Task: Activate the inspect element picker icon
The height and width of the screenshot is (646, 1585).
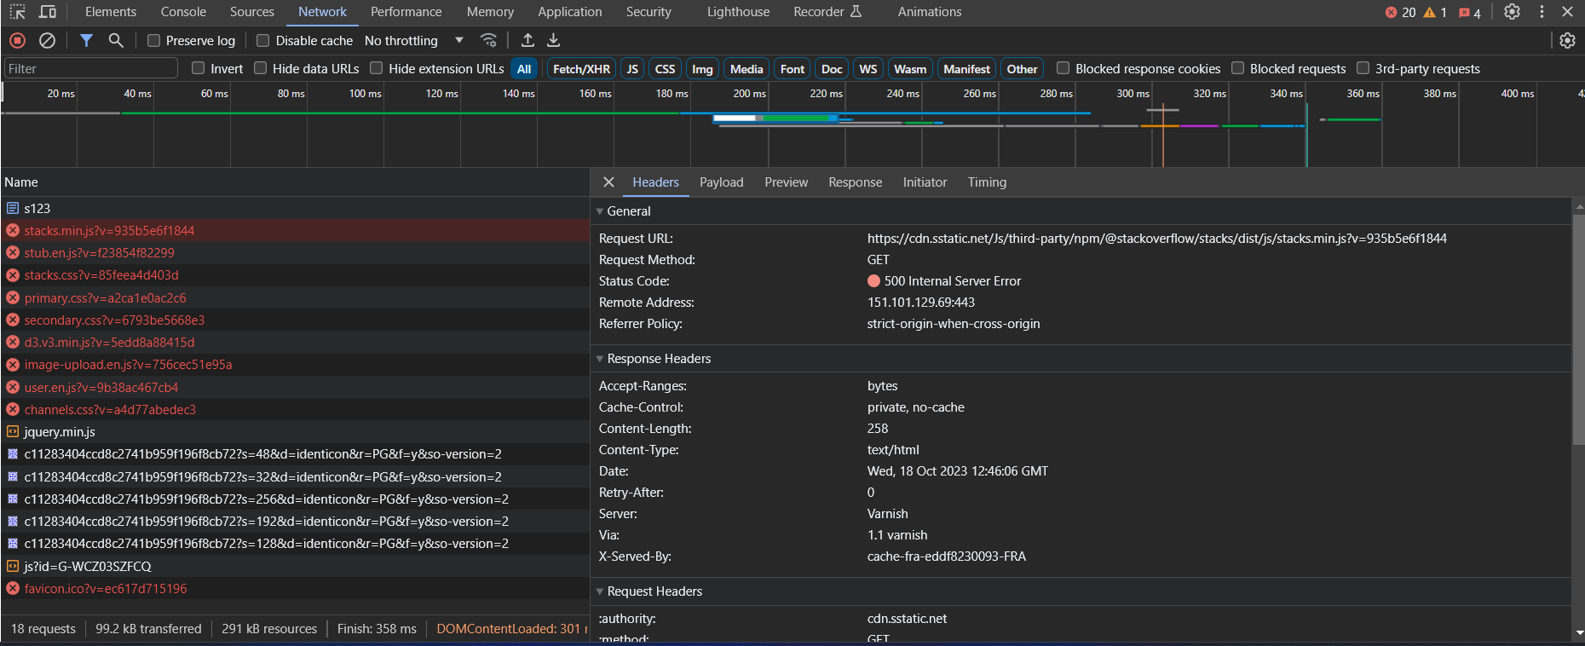Action: click(x=17, y=12)
